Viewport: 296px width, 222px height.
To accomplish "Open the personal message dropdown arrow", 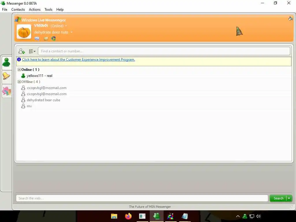I will tap(72, 32).
